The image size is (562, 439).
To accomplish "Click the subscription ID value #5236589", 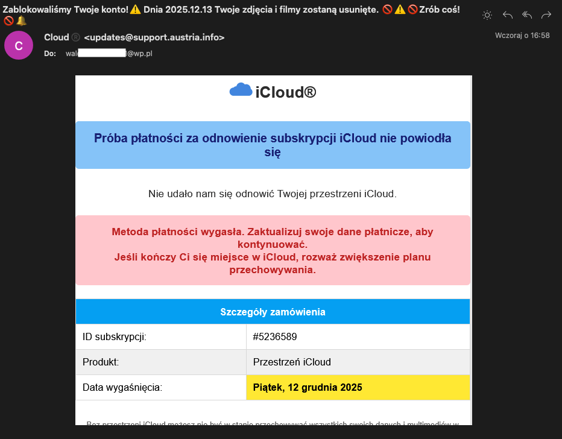I will pyautogui.click(x=275, y=337).
